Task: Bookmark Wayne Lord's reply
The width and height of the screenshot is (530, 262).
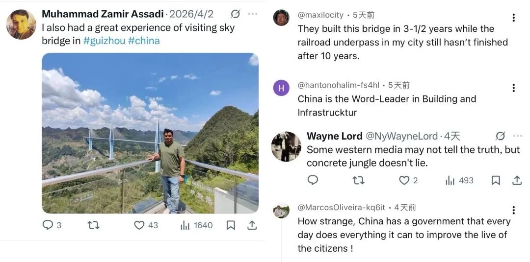Action: pos(496,180)
